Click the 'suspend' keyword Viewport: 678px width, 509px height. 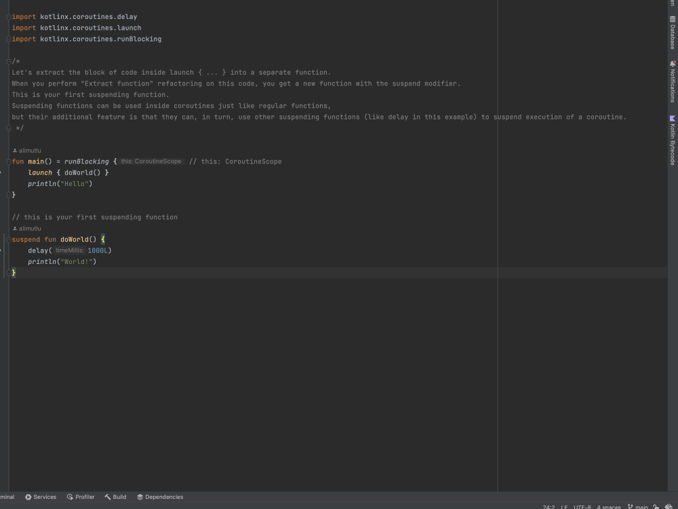[x=26, y=240]
